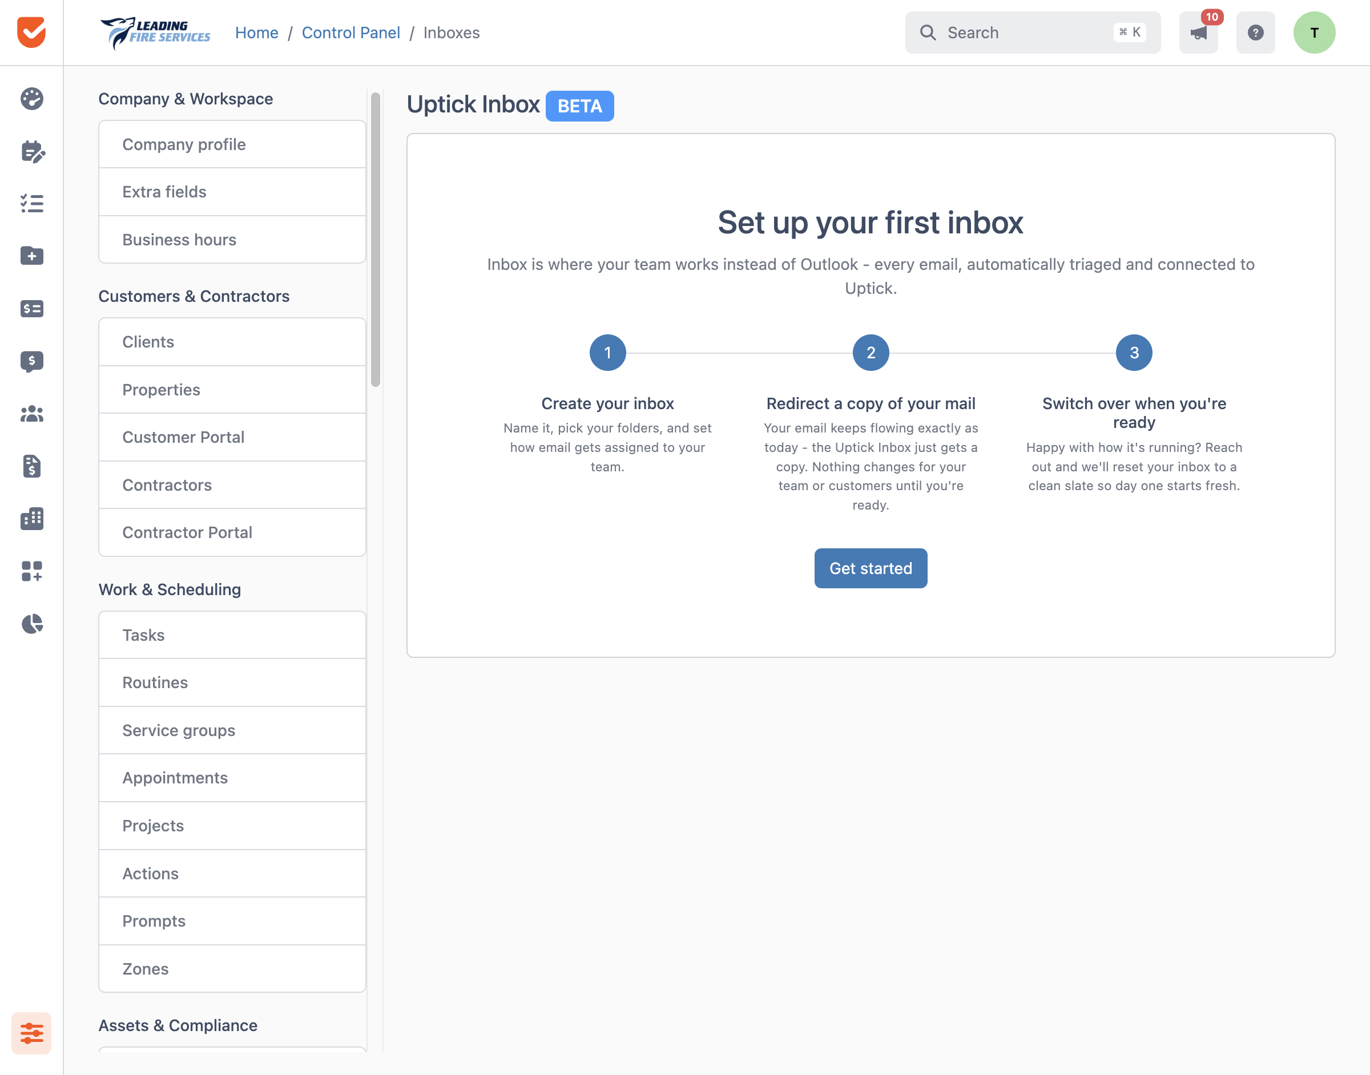This screenshot has width=1370, height=1075.
Task: Open the dollar list invoice icon
Action: coord(31,308)
